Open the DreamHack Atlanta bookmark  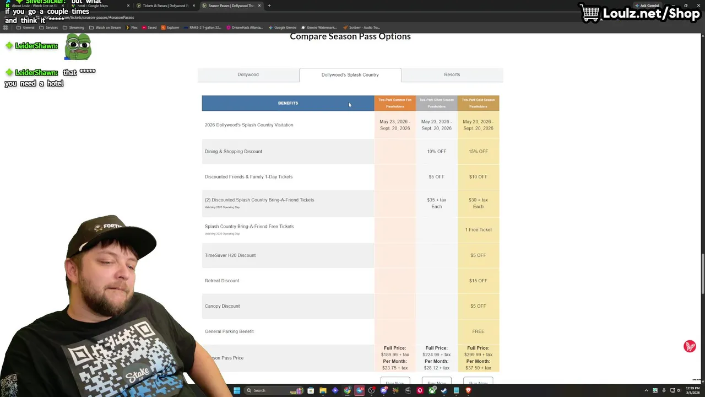pos(245,27)
